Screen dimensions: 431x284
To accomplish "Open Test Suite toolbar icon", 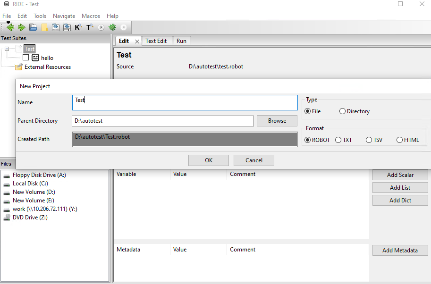I will click(33, 27).
